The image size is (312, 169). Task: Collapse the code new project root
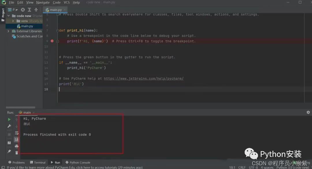pyautogui.click(x=9, y=16)
